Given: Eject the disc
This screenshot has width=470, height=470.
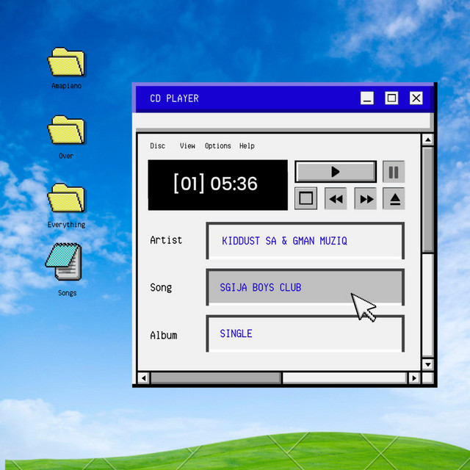Looking at the screenshot, I should pos(394,198).
